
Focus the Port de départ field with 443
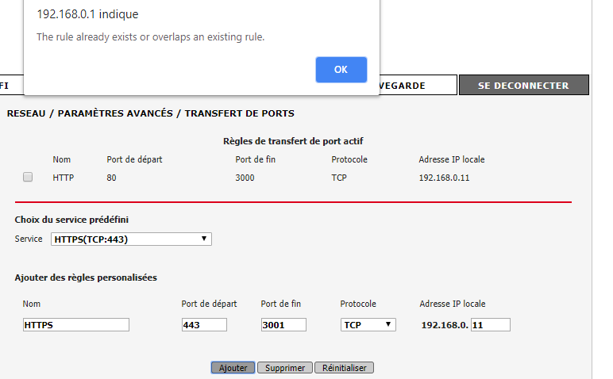pos(204,324)
